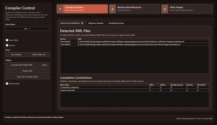Click the Save Settings button
217x125 pixels.
pos(16,55)
